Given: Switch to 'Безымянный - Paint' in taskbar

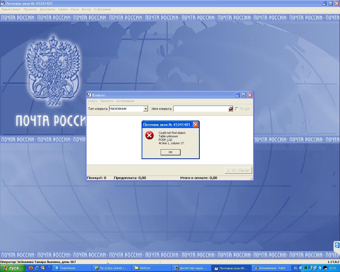Looking at the screenshot, I should pyautogui.click(x=271, y=268).
